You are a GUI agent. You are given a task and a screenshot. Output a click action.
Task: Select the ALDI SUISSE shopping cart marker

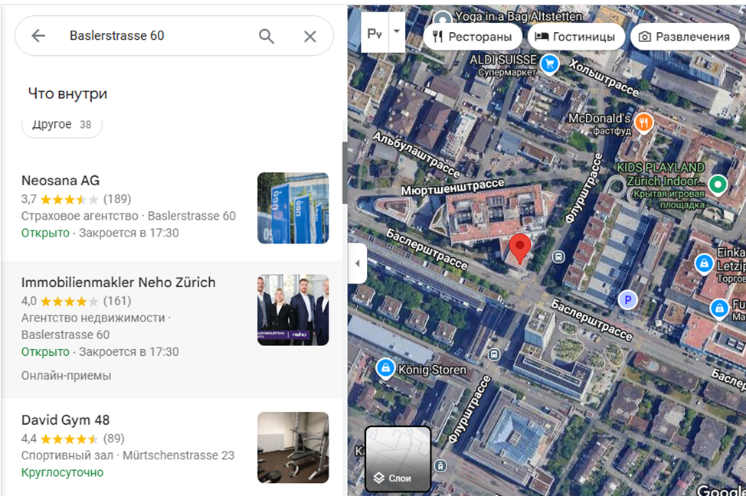(550, 64)
